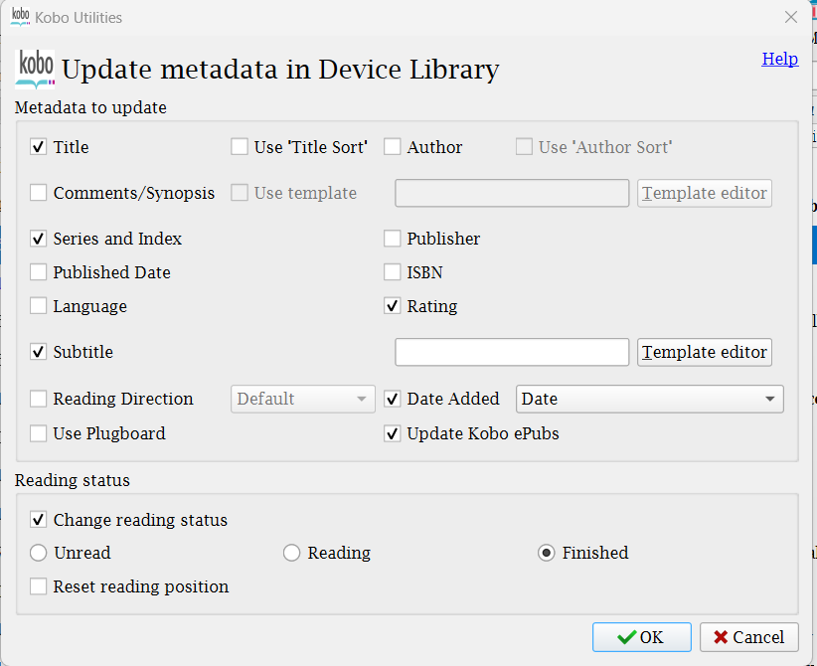The image size is (817, 666).
Task: Enable Use 'Title Sort' option
Action: 240,147
